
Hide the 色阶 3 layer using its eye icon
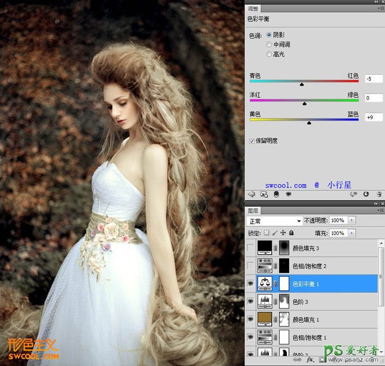pos(251,301)
